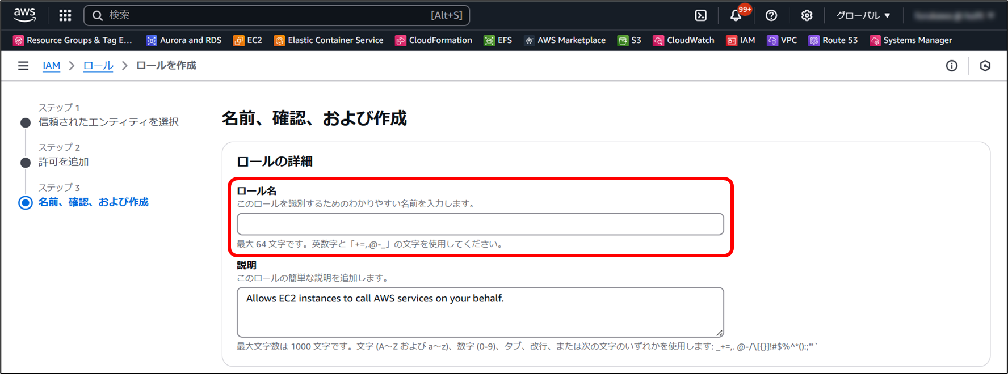Open the blurred account name menu
1008x374 pixels.
click(x=954, y=15)
